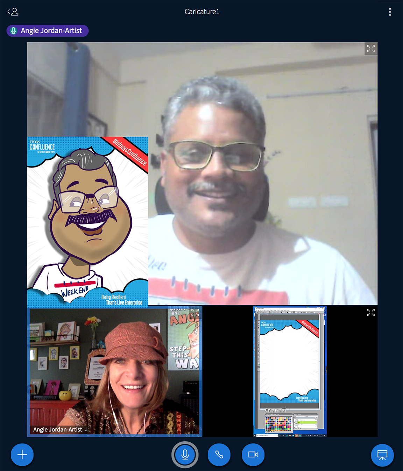The width and height of the screenshot is (403, 471).
Task: Click the Angie Jordan-Artist active speaker pill
Action: (48, 31)
